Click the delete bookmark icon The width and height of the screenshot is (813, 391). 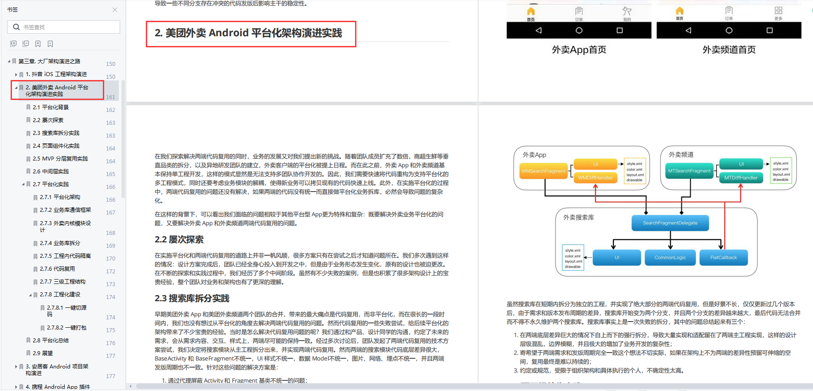[x=51, y=44]
